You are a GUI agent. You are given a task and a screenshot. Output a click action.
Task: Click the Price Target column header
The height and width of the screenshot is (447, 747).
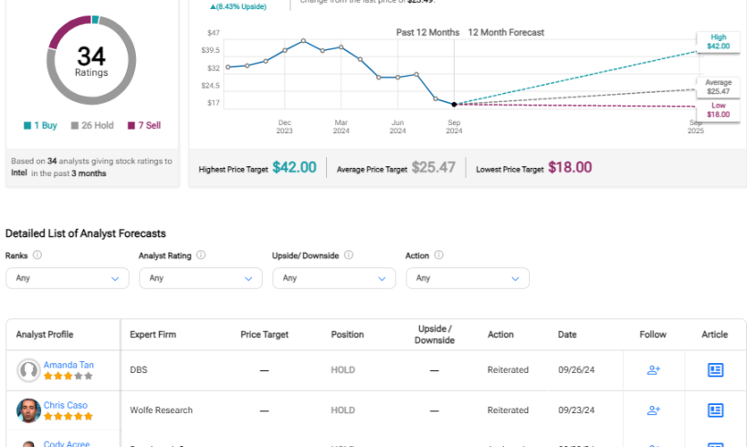(x=263, y=335)
